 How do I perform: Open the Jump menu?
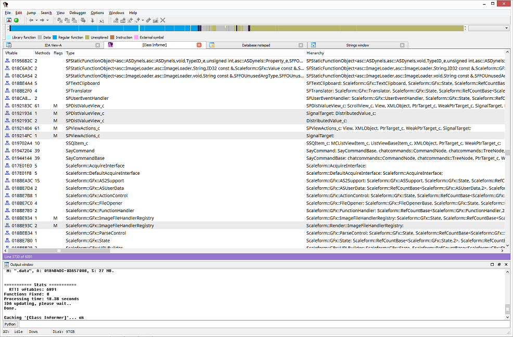(x=31, y=13)
